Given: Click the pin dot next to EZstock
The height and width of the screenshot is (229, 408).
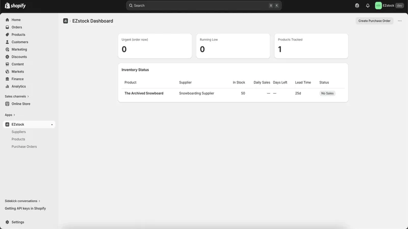Looking at the screenshot, I should (x=52, y=125).
